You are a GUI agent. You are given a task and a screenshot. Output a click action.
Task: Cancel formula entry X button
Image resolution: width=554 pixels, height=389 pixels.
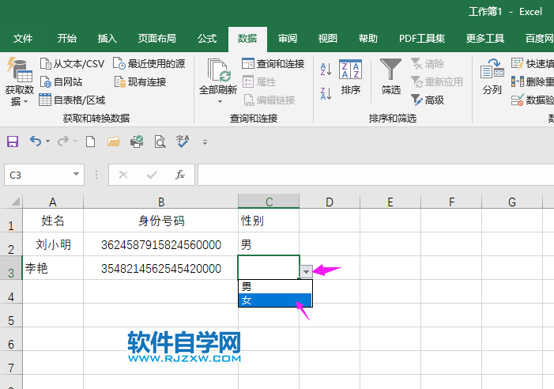tap(123, 175)
